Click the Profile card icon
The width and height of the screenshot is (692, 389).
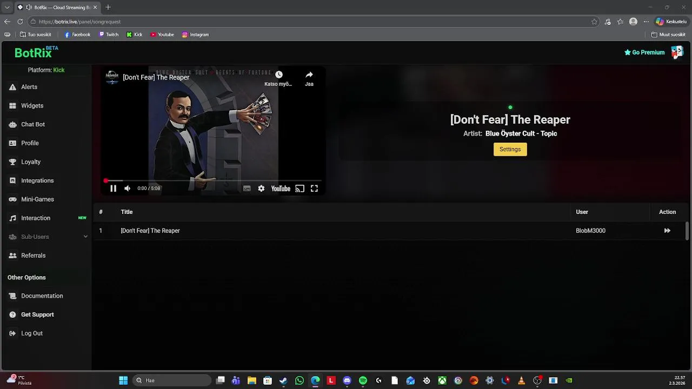pyautogui.click(x=12, y=143)
